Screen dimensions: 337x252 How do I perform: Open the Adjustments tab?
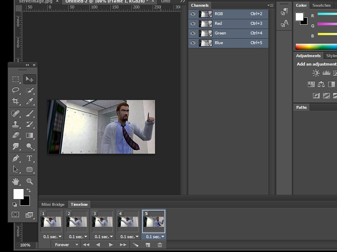pos(308,56)
